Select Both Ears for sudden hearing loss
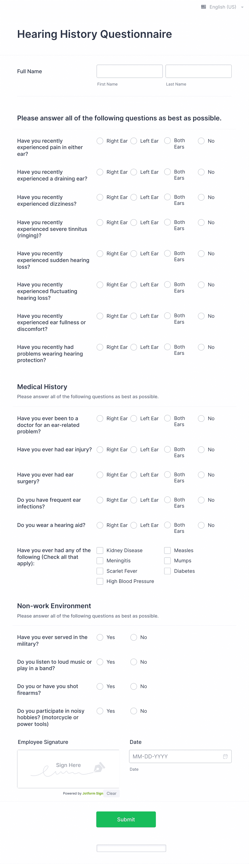 click(167, 254)
